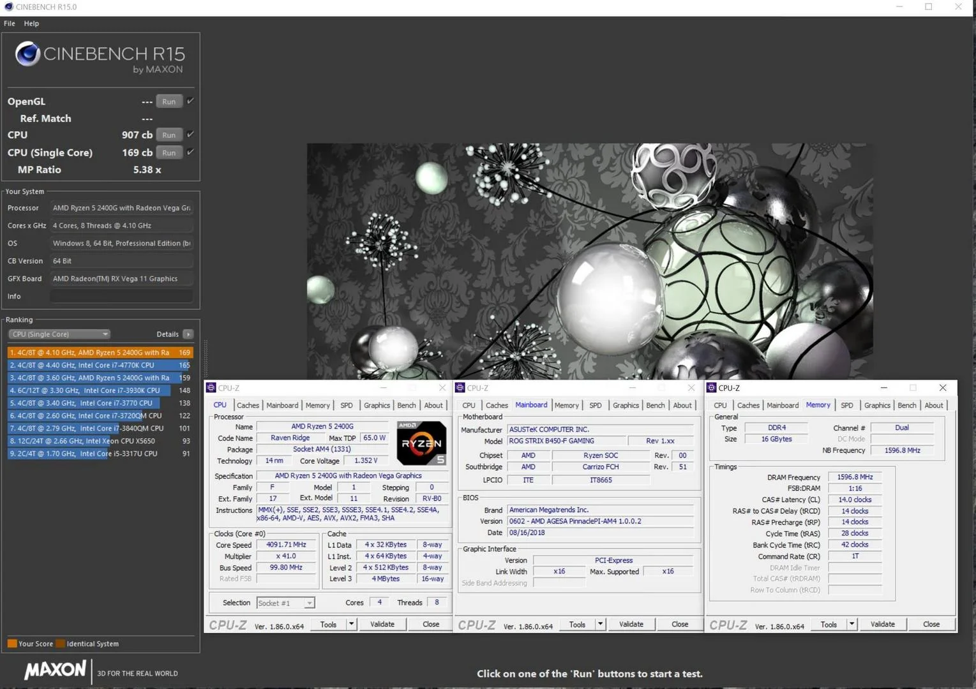Click the MAXON logo at bottom left

pos(55,670)
